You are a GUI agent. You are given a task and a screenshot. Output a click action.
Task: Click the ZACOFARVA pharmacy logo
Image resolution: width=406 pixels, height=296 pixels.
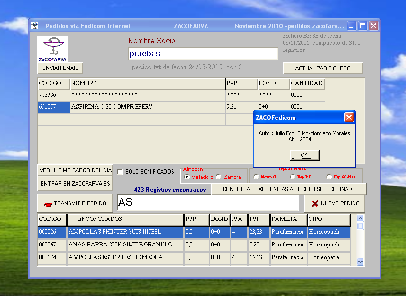coord(52,49)
